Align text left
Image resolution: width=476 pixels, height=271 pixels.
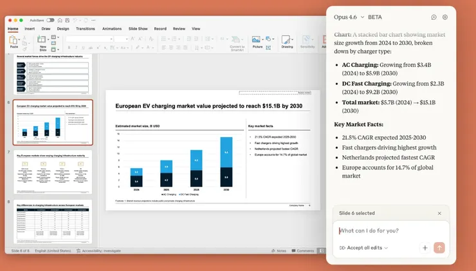[x=163, y=48]
